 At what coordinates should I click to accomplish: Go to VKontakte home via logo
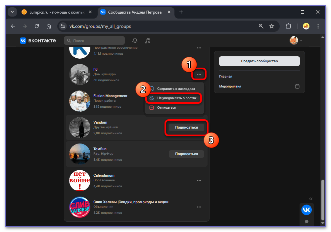(x=38, y=40)
